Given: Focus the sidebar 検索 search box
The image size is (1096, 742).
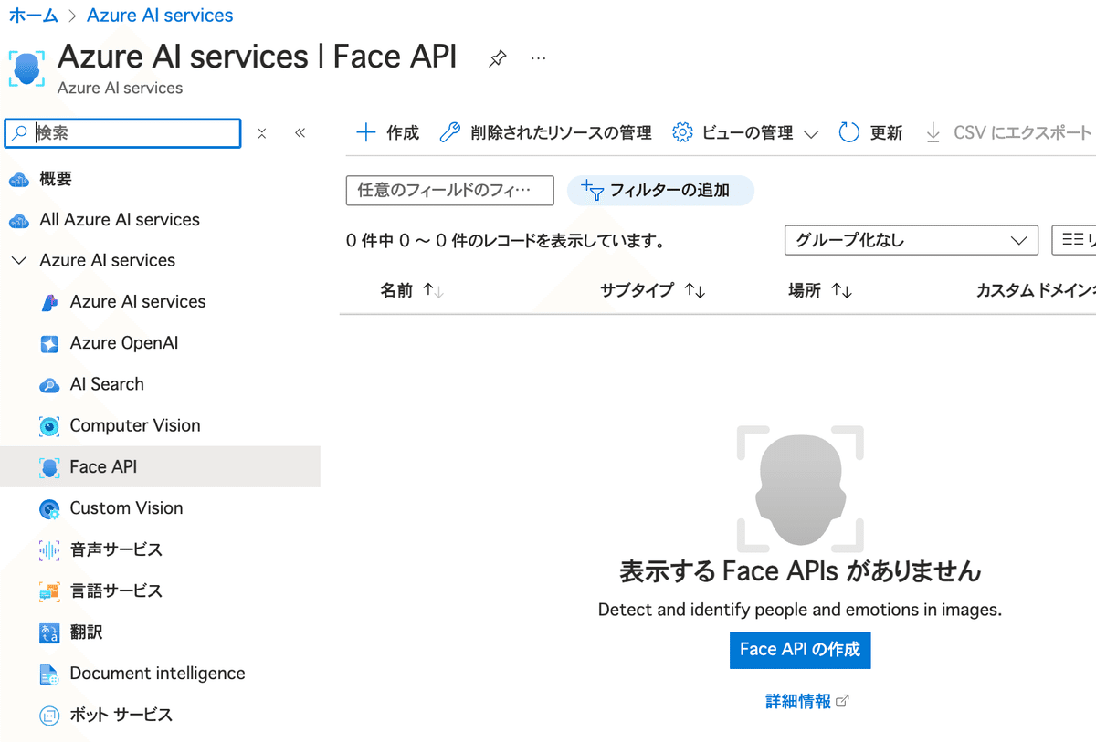Looking at the screenshot, I should (x=123, y=132).
